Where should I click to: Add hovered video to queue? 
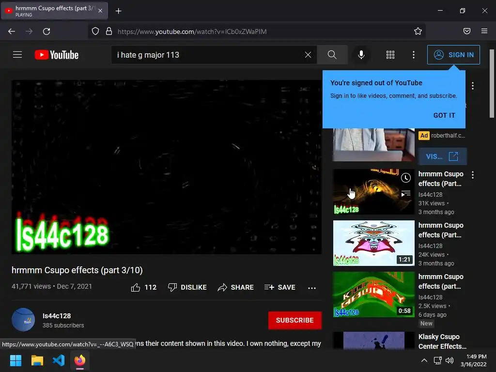pyautogui.click(x=406, y=193)
